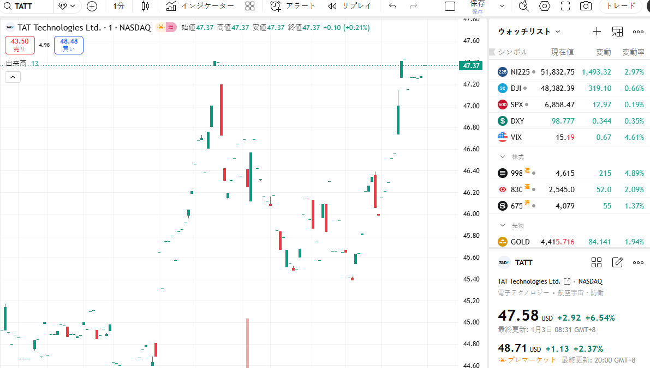Sort the watchlist by シンボル column

(x=513, y=52)
